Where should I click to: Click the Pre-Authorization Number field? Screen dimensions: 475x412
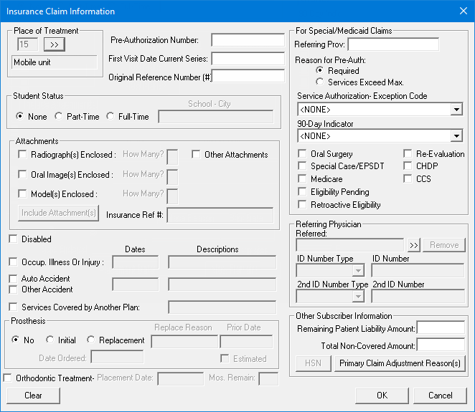[248, 40]
